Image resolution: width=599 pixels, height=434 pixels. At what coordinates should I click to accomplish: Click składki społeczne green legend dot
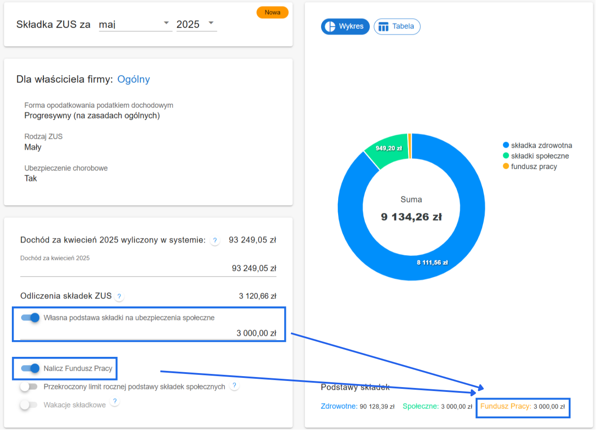(506, 156)
